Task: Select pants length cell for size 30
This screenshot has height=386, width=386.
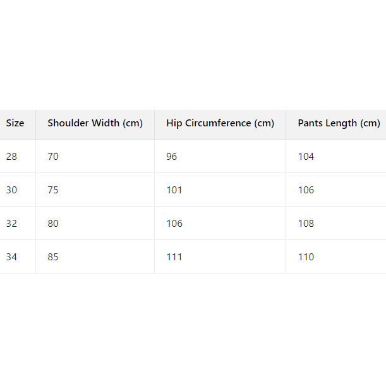Action: tap(306, 190)
